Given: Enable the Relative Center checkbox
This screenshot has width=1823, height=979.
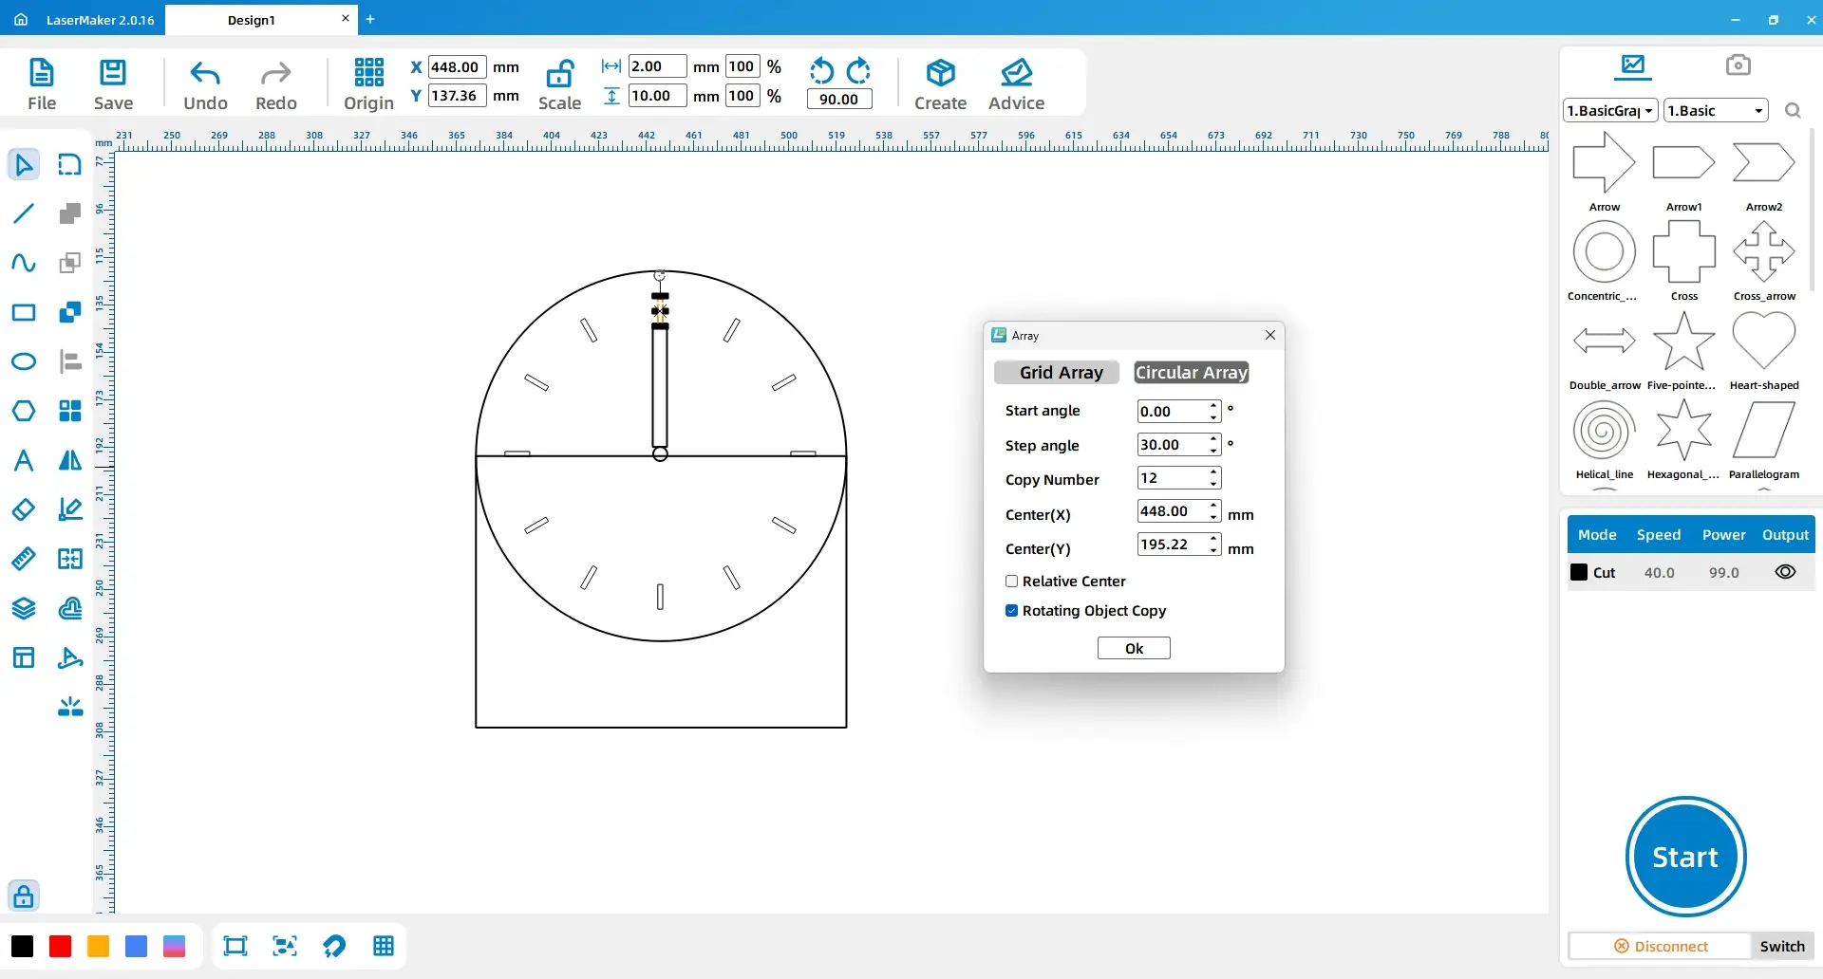Looking at the screenshot, I should 1012,582.
